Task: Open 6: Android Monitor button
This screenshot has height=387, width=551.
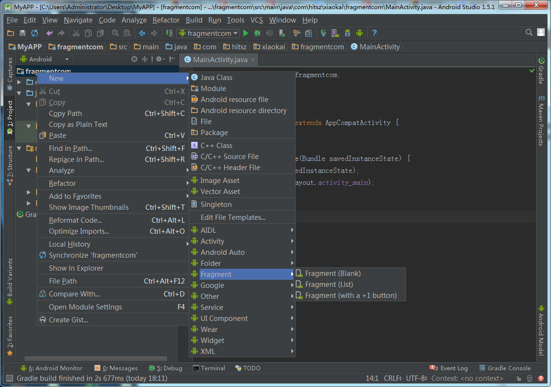Action: [x=51, y=368]
